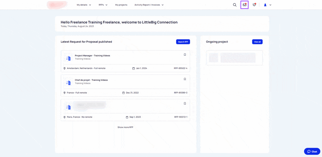322x157 pixels.
Task: Click calendar icon beside Sep 1, 2023
Action: point(127,117)
